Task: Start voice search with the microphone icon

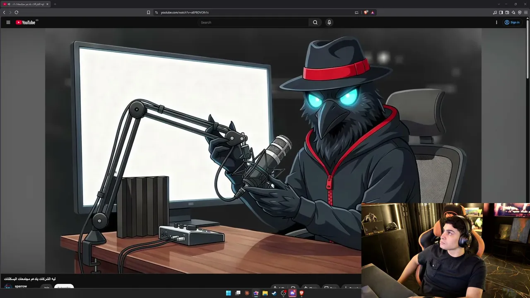Action: (x=329, y=22)
